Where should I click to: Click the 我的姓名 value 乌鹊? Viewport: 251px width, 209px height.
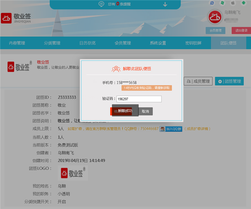click(62, 186)
